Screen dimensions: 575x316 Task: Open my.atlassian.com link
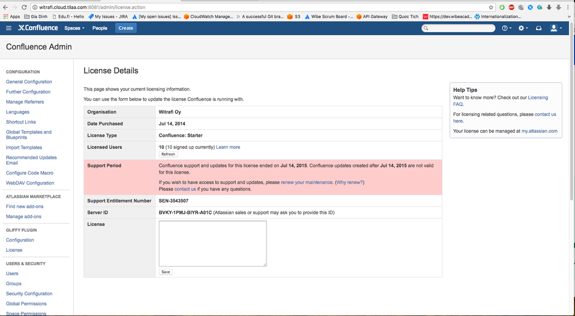(x=539, y=131)
